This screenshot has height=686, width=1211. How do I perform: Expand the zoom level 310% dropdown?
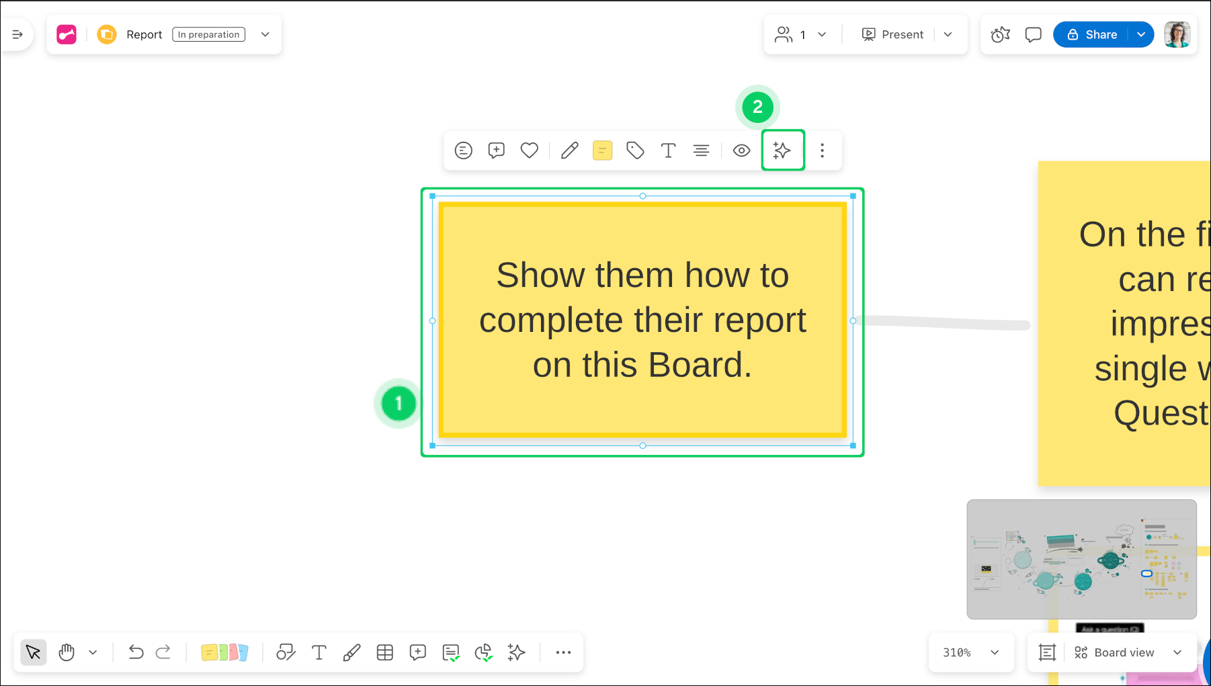point(994,652)
